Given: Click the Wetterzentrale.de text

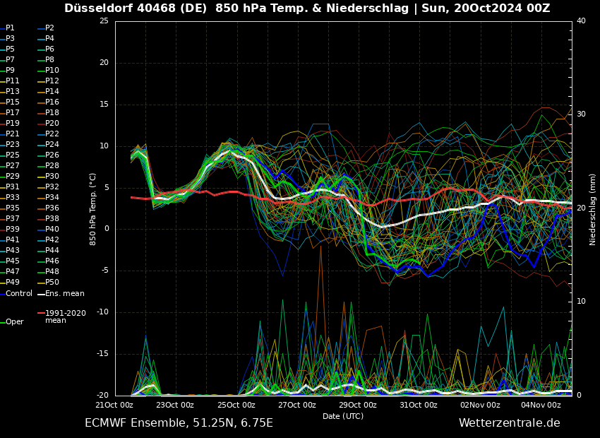Looking at the screenshot, I should [x=509, y=423].
